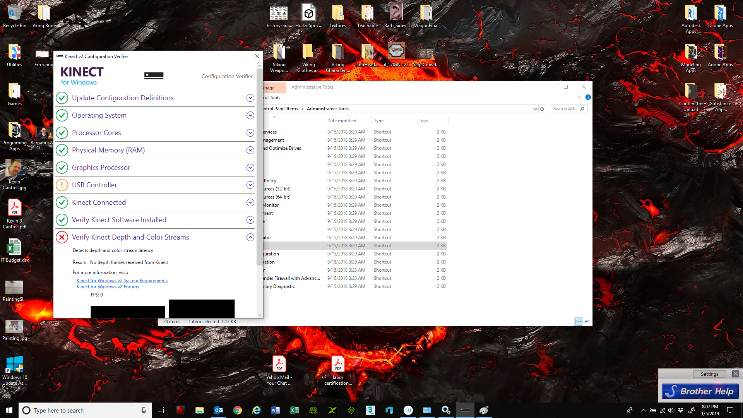Collapse Verify Kinect Depth and Color Streams
743x418 pixels.
250,237
